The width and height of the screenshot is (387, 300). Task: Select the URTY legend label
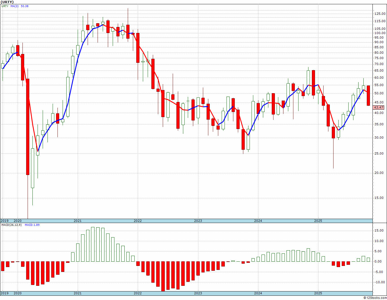[x=5, y=6]
